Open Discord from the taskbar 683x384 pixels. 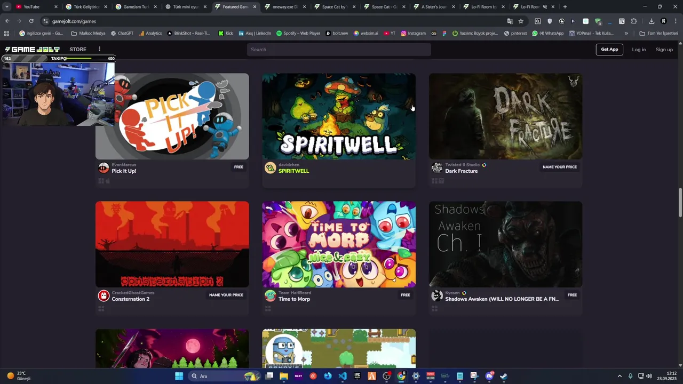tap(489, 376)
